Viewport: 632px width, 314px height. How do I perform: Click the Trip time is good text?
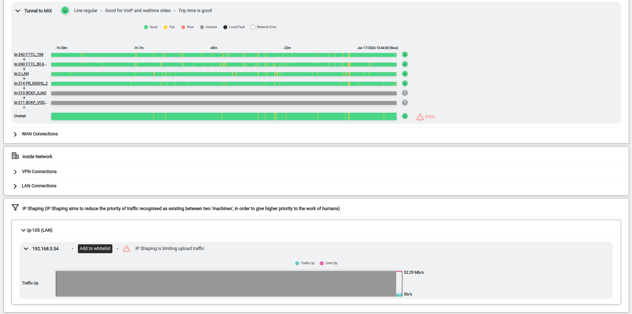[x=195, y=11]
